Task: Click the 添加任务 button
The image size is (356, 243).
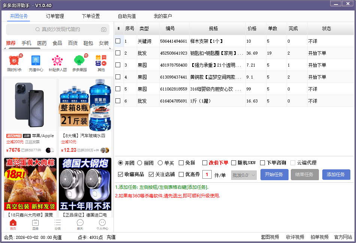Action: click(x=336, y=175)
